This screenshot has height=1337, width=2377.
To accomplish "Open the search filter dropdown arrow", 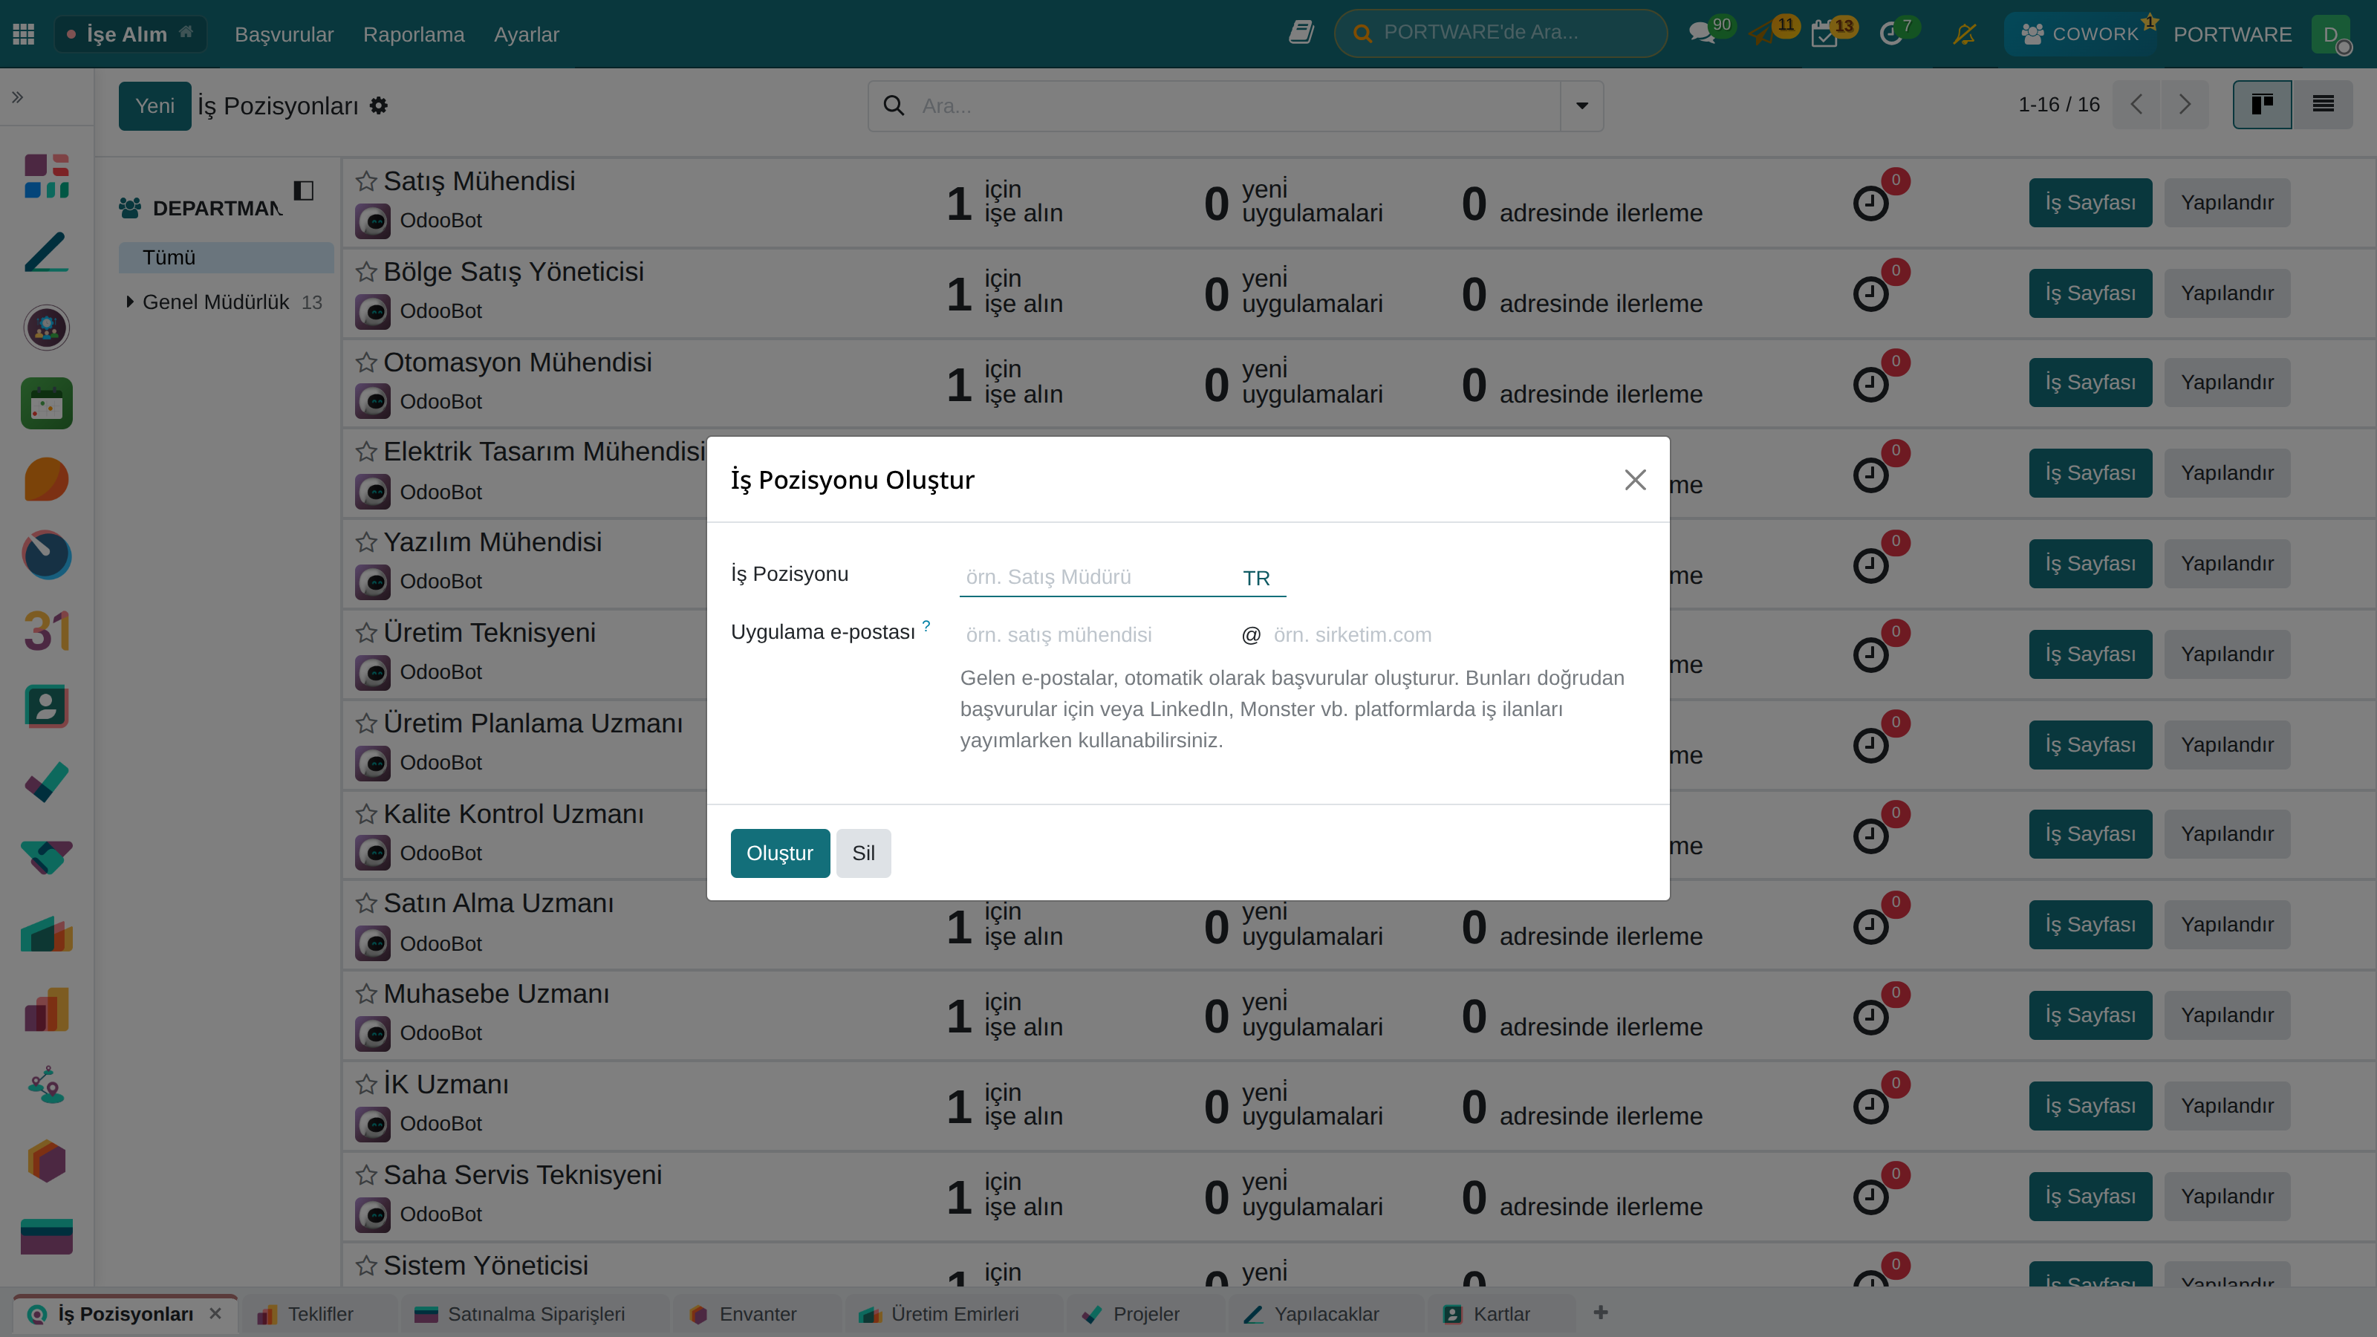I will [x=1581, y=106].
